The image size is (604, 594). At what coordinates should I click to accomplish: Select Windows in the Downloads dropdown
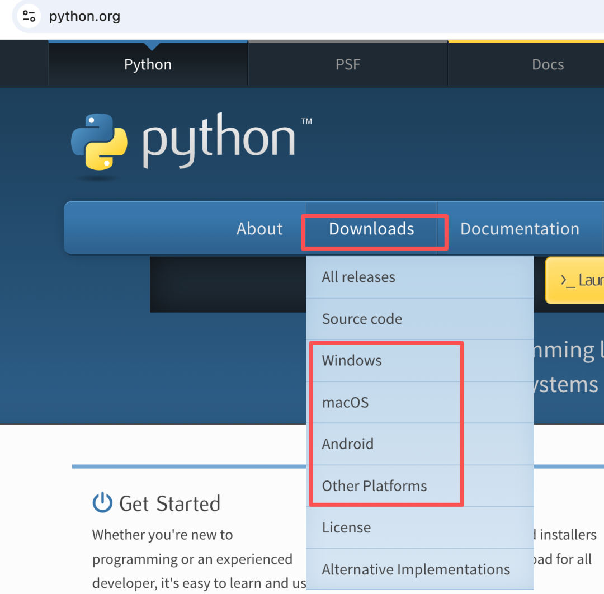coord(420,361)
